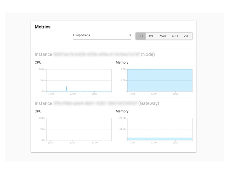Image resolution: width=229 pixels, height=174 pixels.
Task: Click 11:00 tick on Gateway CPU chart
Action: (51, 142)
